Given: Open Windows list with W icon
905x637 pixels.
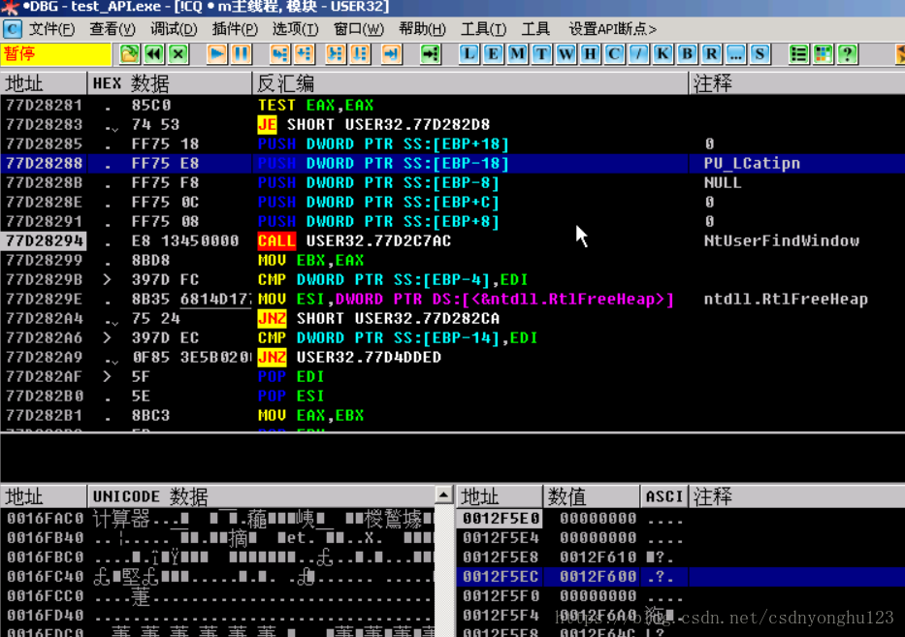Looking at the screenshot, I should 566,54.
